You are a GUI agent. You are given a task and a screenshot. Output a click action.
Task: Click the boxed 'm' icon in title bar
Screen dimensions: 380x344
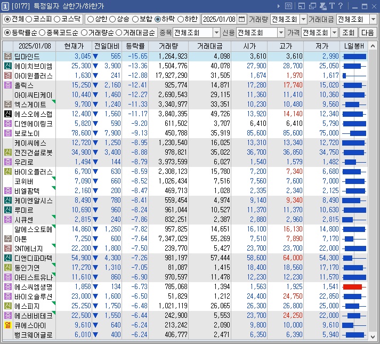click(288, 6)
